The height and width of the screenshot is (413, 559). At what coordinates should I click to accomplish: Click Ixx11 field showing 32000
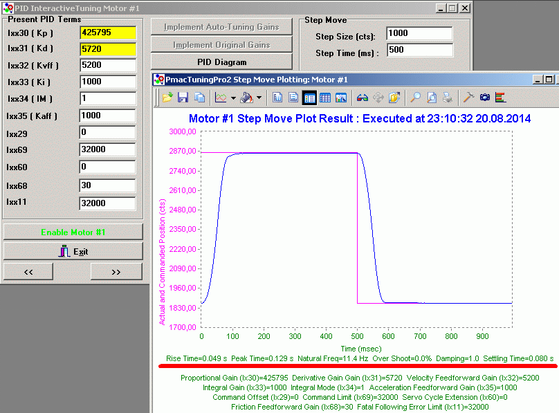coord(107,203)
